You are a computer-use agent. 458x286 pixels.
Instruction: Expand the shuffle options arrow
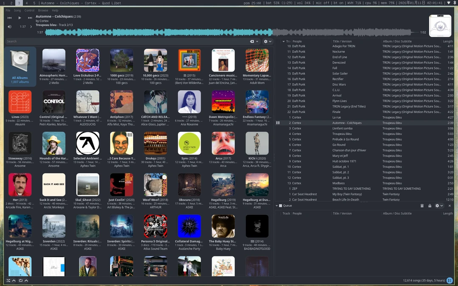(14, 280)
